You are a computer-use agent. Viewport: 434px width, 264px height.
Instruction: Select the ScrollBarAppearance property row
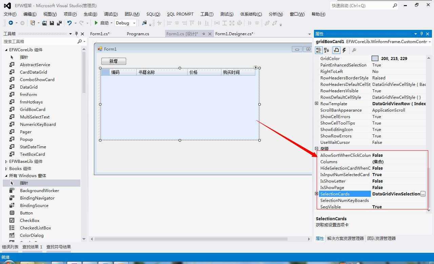[x=372, y=110]
